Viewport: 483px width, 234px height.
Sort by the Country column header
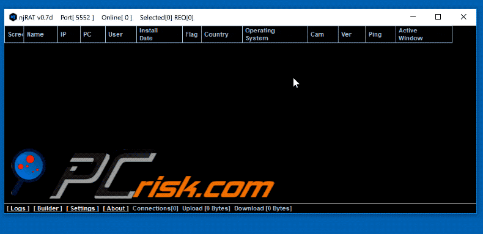click(x=222, y=34)
